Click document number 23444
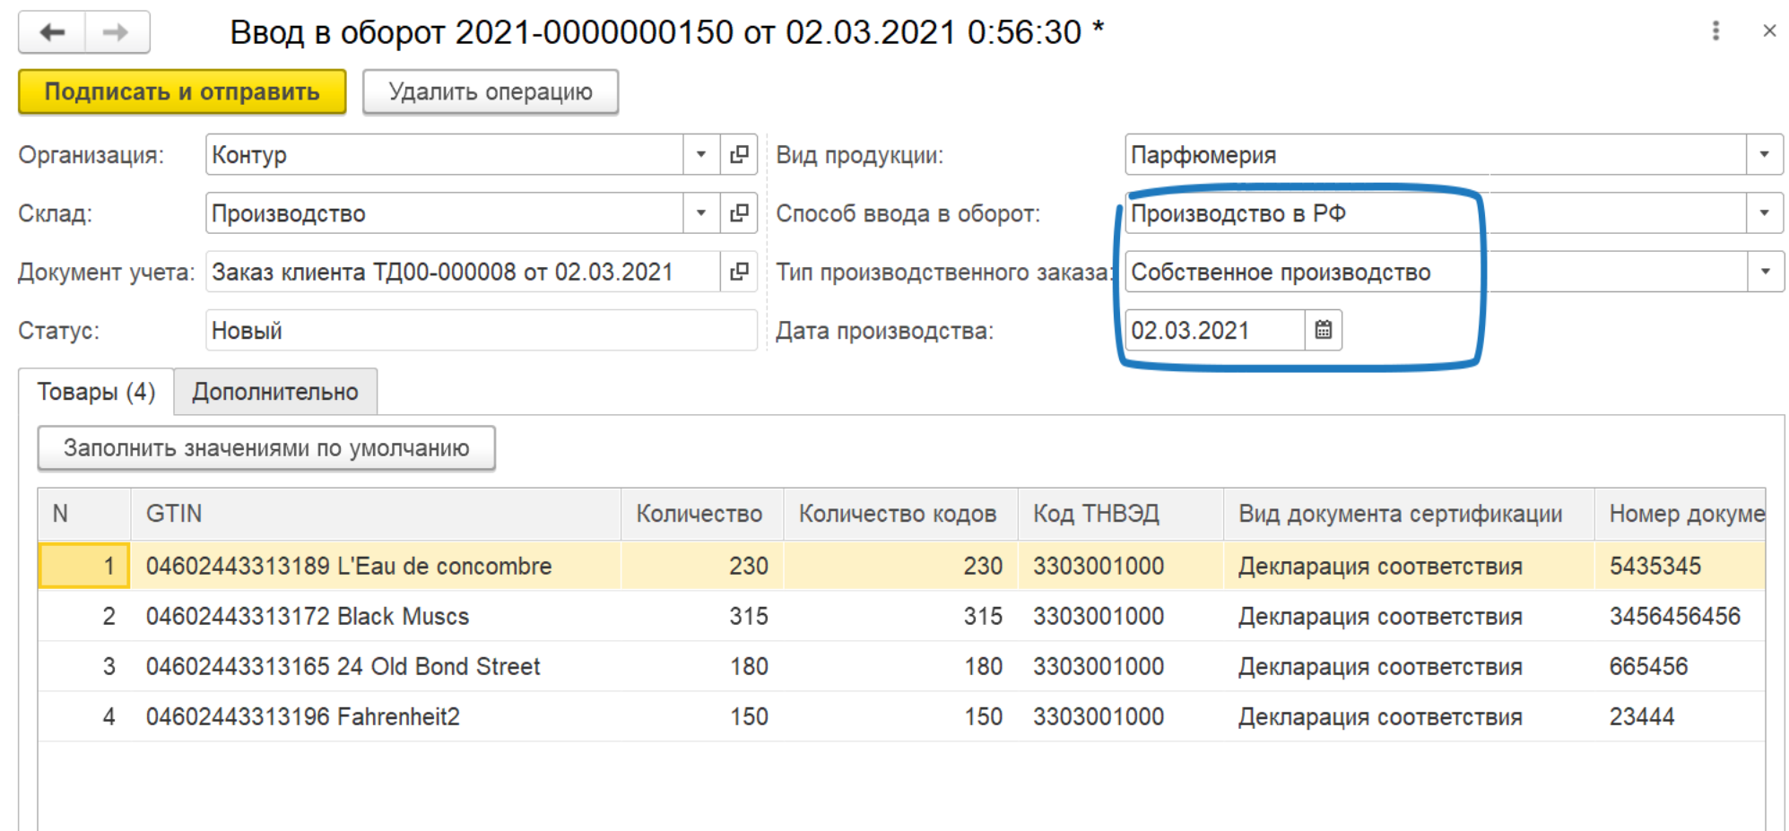The width and height of the screenshot is (1789, 831). (1642, 716)
